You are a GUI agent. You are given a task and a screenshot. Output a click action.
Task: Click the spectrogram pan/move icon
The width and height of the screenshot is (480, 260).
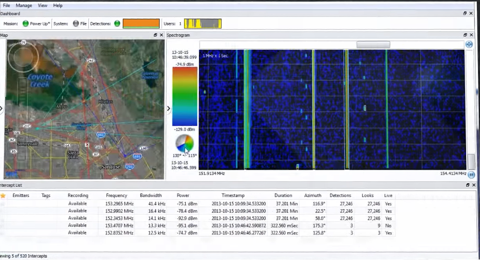pos(469,45)
